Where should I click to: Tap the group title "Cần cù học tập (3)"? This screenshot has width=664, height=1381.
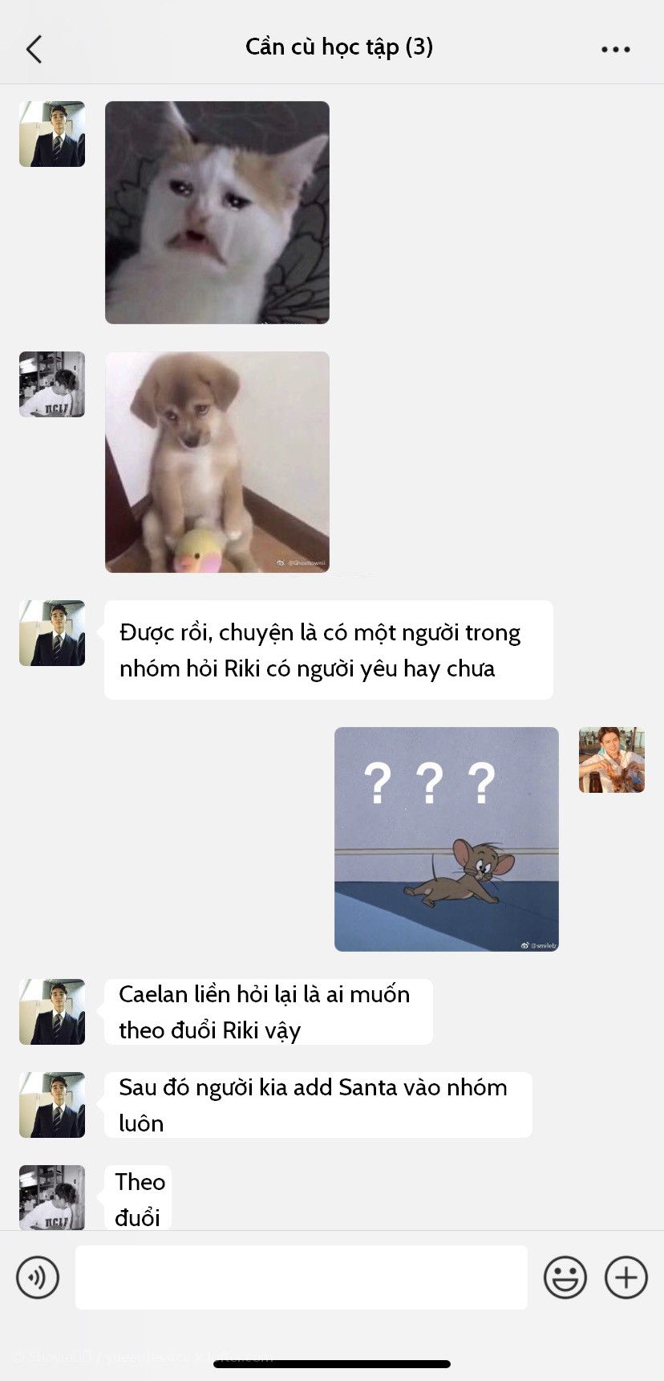pos(339,47)
